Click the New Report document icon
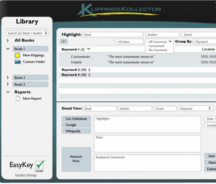Image resolution: width=216 pixels, height=184 pixels. pyautogui.click(x=18, y=99)
